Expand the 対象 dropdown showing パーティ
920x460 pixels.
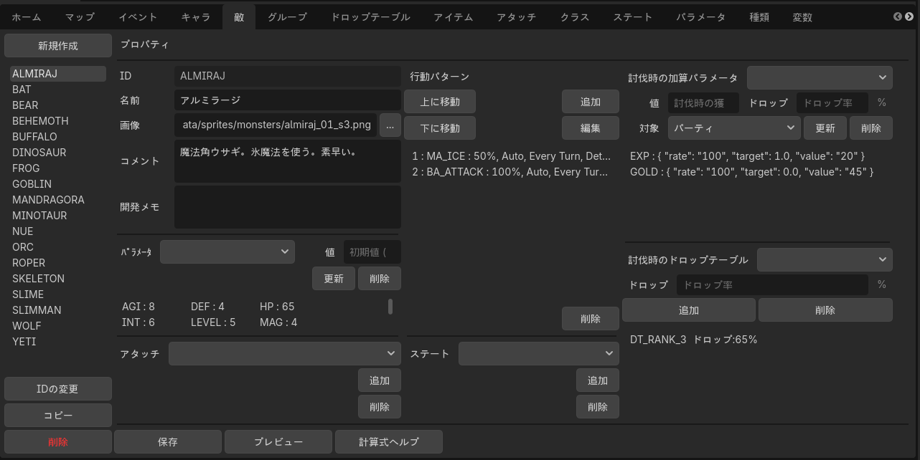coord(734,128)
